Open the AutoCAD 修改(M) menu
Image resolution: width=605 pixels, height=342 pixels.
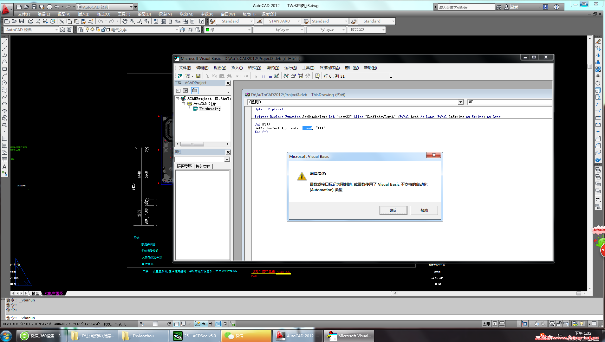point(186,14)
